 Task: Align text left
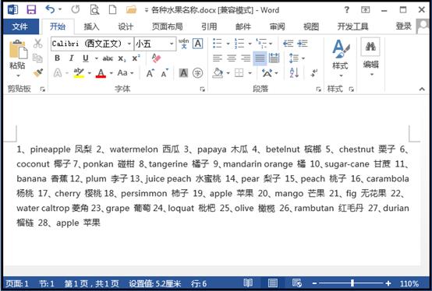tap(218, 58)
